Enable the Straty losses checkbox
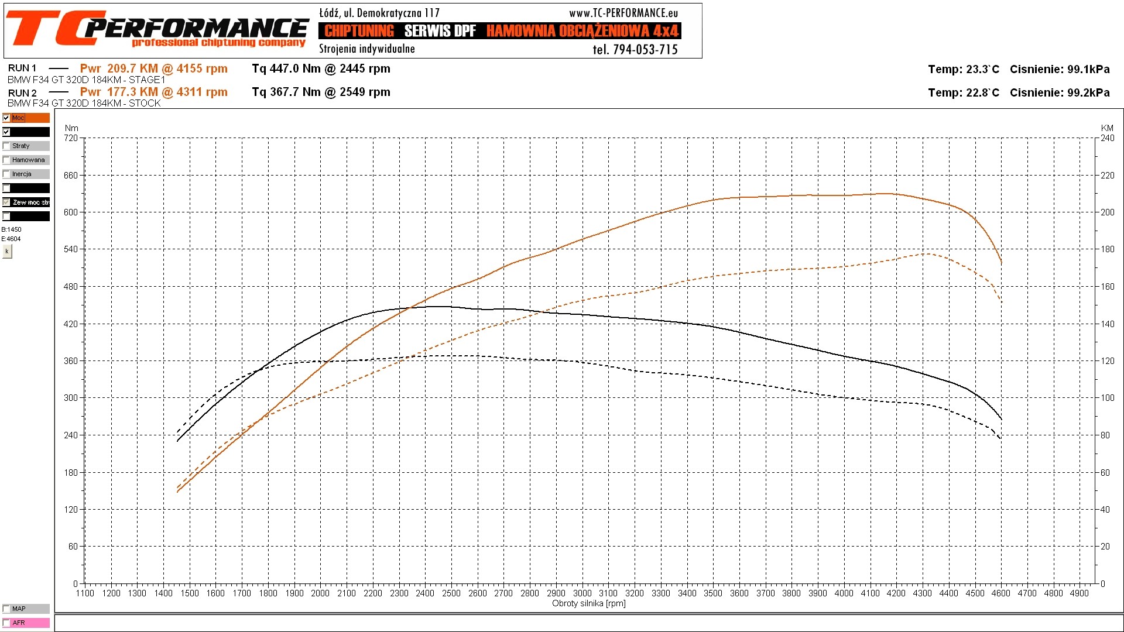Viewport: 1124px width, 632px height. [6, 146]
